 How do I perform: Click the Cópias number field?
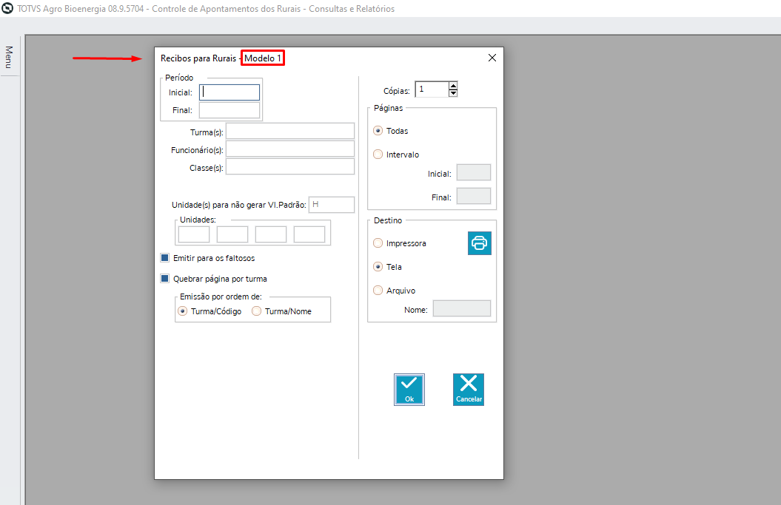[432, 89]
